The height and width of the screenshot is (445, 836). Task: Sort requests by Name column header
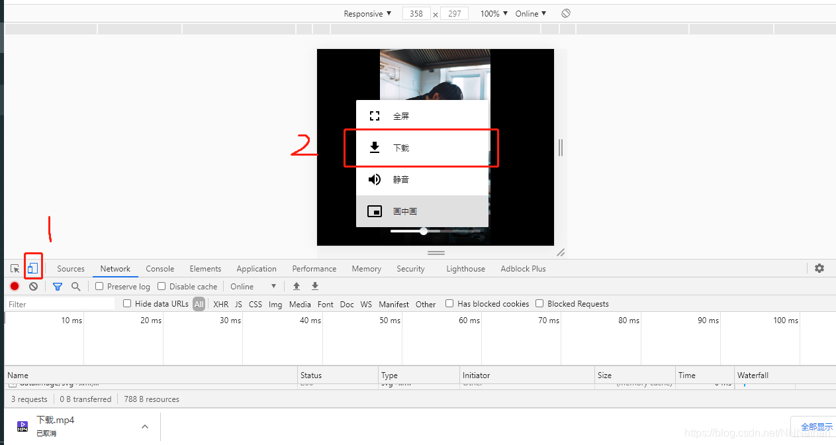click(x=151, y=375)
